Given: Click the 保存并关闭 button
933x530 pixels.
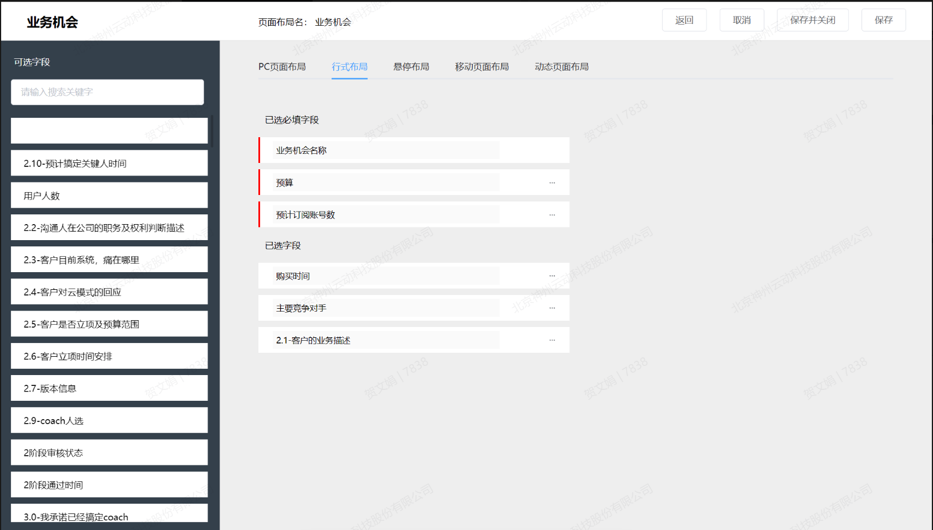Looking at the screenshot, I should (x=812, y=20).
